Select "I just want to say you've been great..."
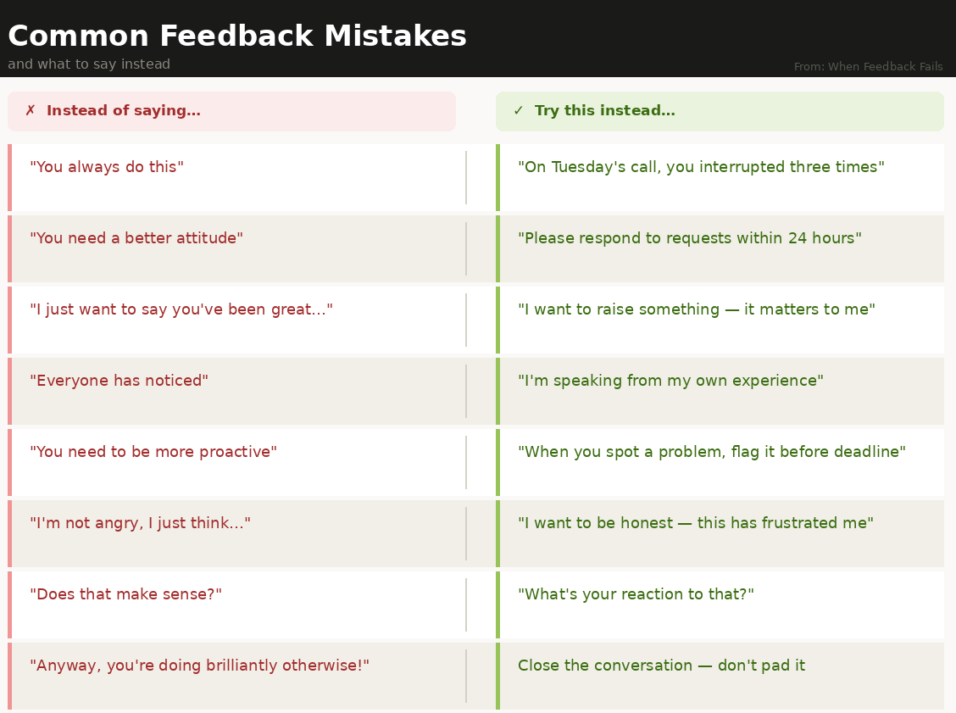 click(x=181, y=309)
